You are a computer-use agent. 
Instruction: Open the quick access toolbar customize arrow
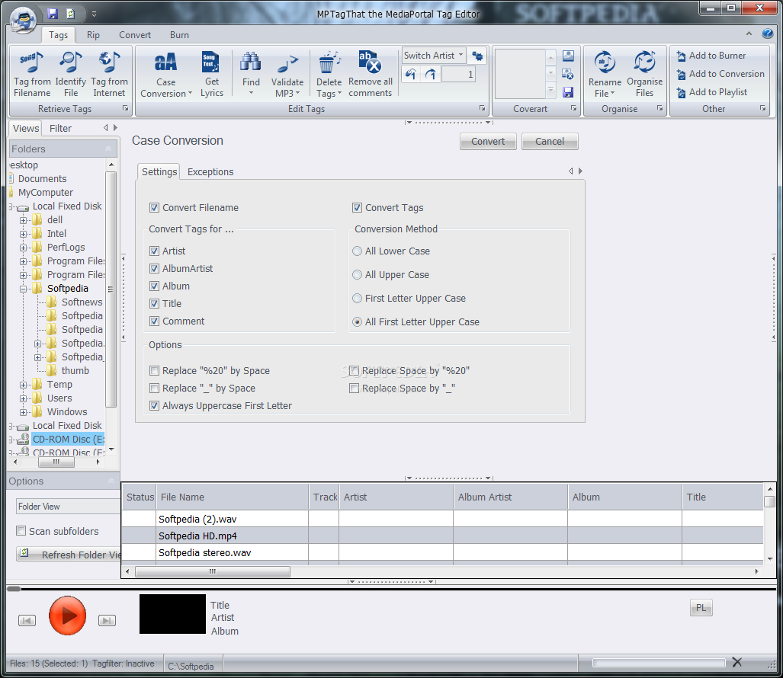(x=94, y=14)
